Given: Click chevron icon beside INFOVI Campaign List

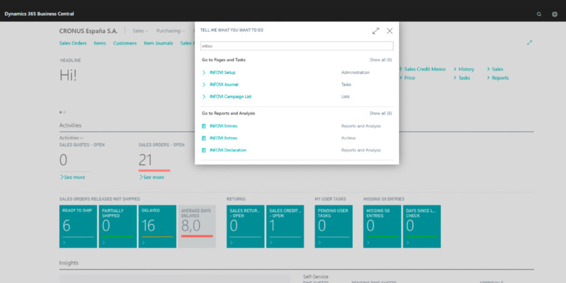Looking at the screenshot, I should [x=204, y=97].
